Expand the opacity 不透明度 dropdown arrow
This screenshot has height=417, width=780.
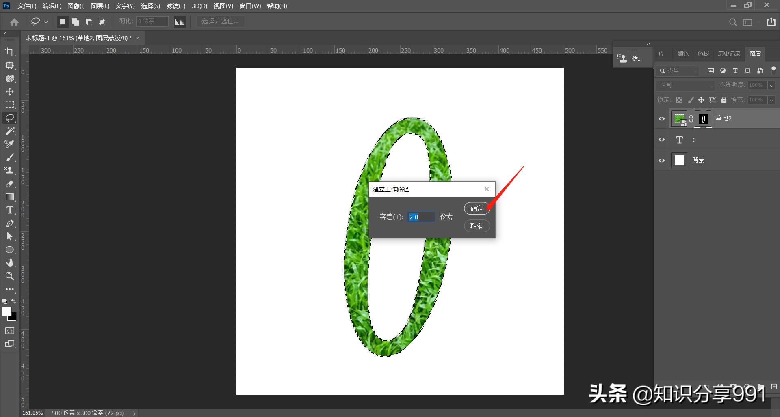pos(771,86)
